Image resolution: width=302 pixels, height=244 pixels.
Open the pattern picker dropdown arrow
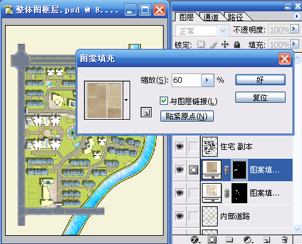[126, 100]
